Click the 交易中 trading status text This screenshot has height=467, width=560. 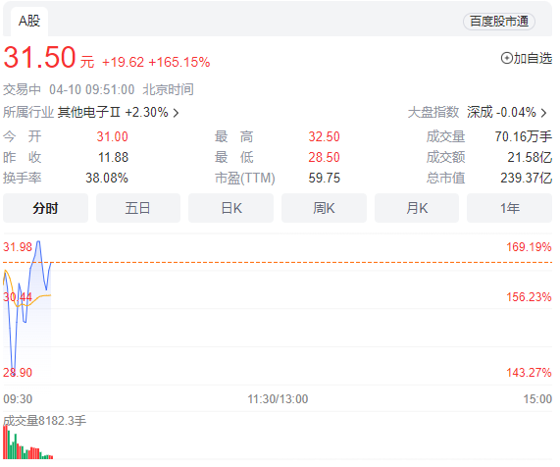tap(23, 89)
